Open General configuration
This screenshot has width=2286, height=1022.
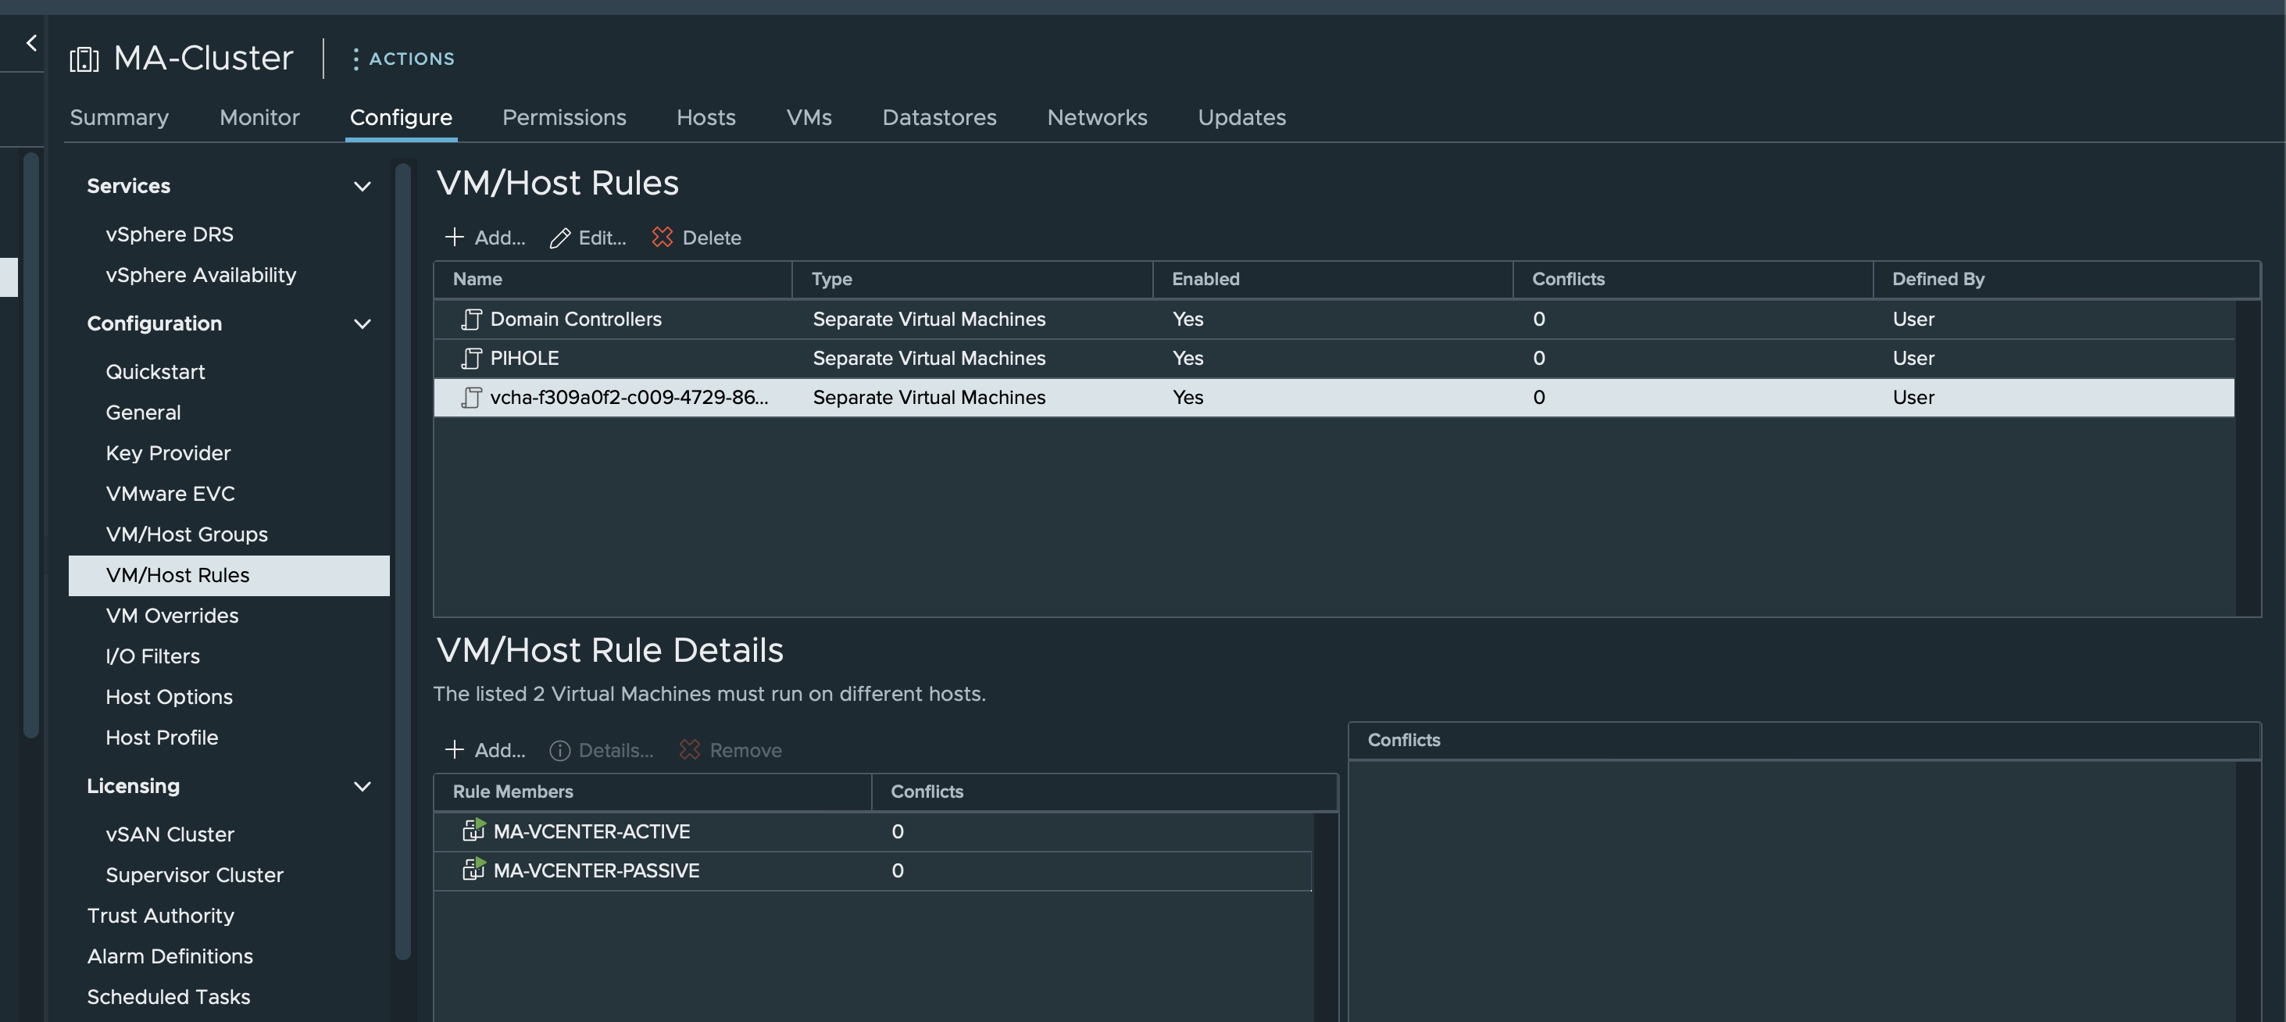[143, 413]
